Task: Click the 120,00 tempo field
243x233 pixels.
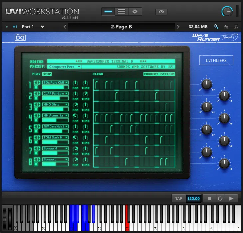Action: (x=193, y=198)
